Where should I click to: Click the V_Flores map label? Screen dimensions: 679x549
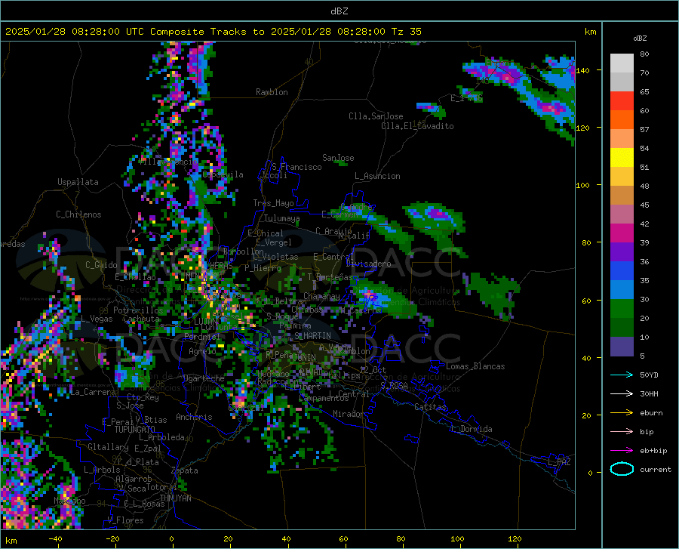125,520
